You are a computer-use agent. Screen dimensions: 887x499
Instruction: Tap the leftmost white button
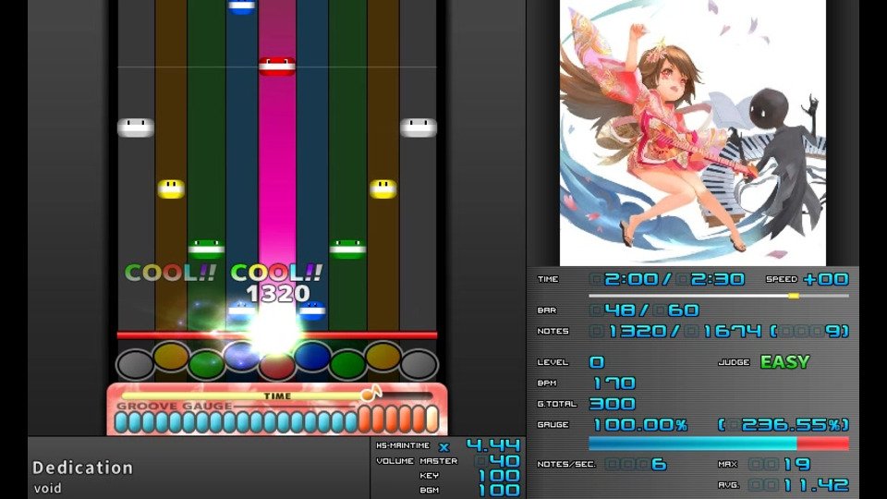tap(135, 364)
